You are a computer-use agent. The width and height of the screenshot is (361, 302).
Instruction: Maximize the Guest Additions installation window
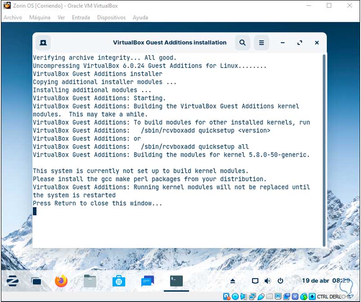[x=300, y=43]
